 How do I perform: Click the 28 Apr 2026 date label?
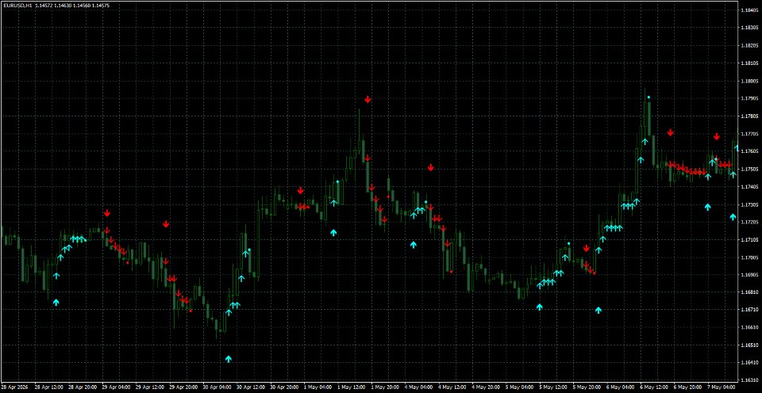[x=13, y=387]
